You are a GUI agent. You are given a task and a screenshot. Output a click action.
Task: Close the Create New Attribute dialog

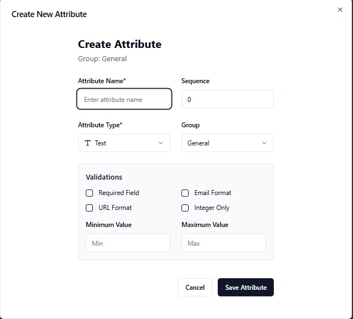[340, 10]
